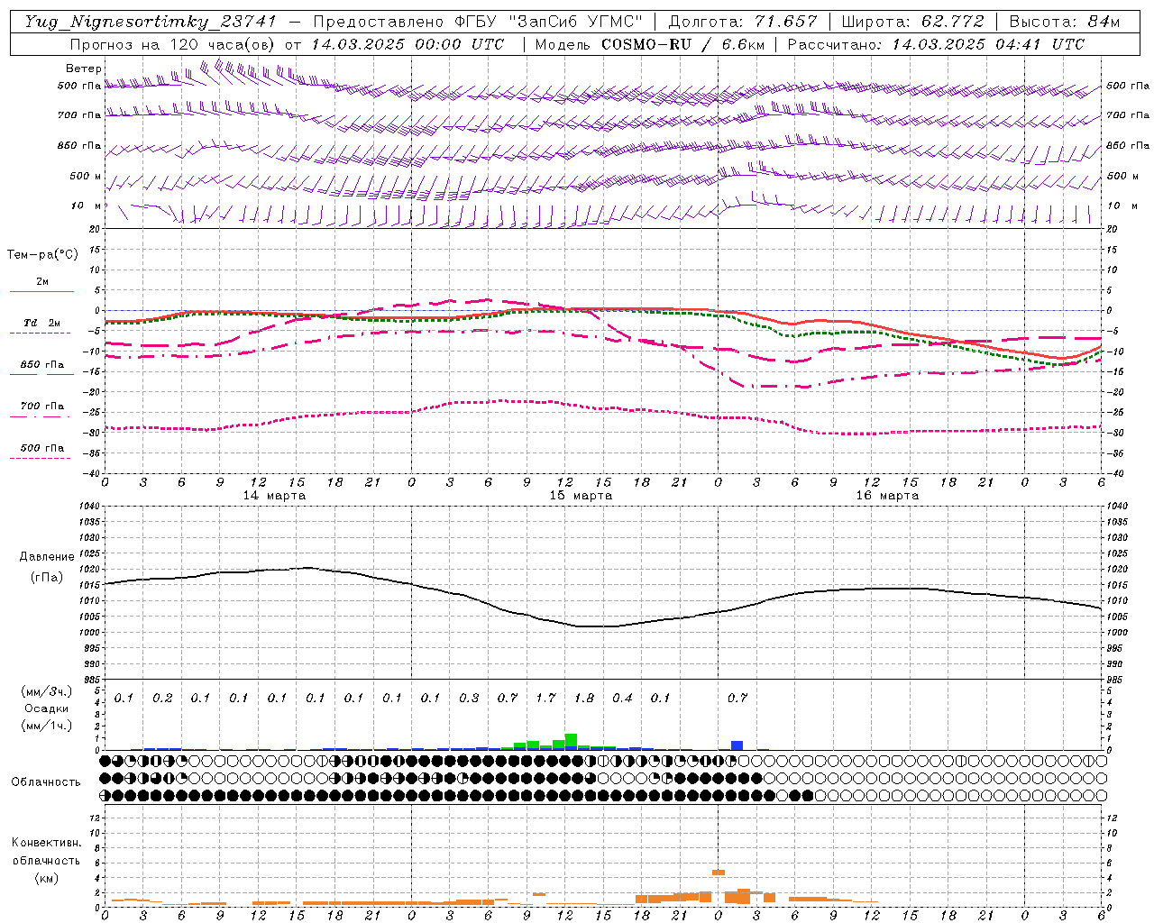Viewport: 1154px width, 923px height.
Task: Click the dotted 500 гПа legend line
Action: (41, 458)
